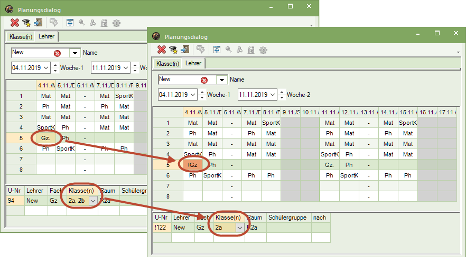Image resolution: width=466 pixels, height=257 pixels.
Task: Click Fach cell Gz in back window detail row
Action: pyautogui.click(x=58, y=201)
